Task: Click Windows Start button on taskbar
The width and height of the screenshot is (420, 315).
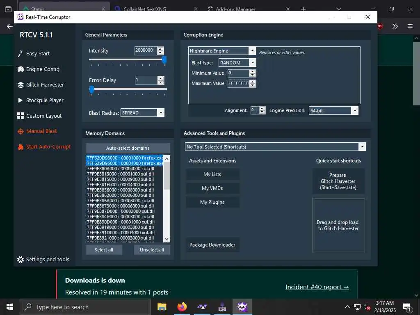Action: click(x=10, y=307)
